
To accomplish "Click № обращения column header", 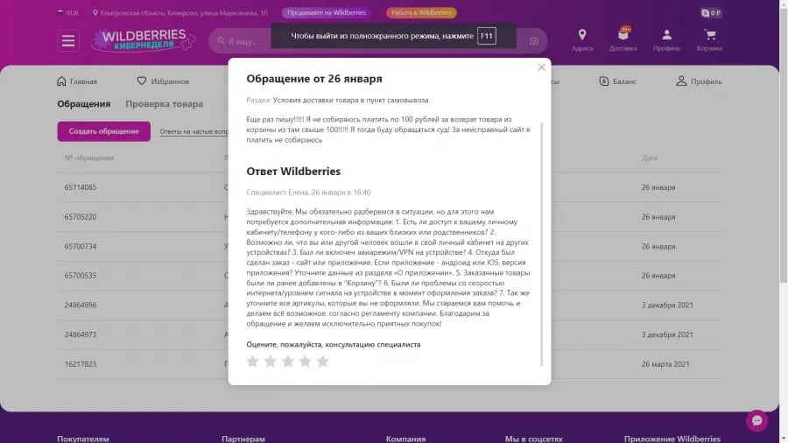I will pos(89,158).
